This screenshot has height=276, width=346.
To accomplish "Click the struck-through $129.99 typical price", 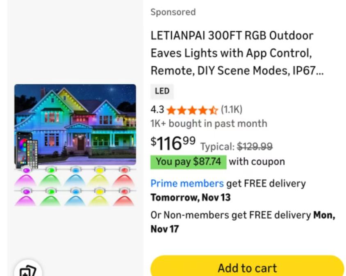I will click(x=255, y=146).
